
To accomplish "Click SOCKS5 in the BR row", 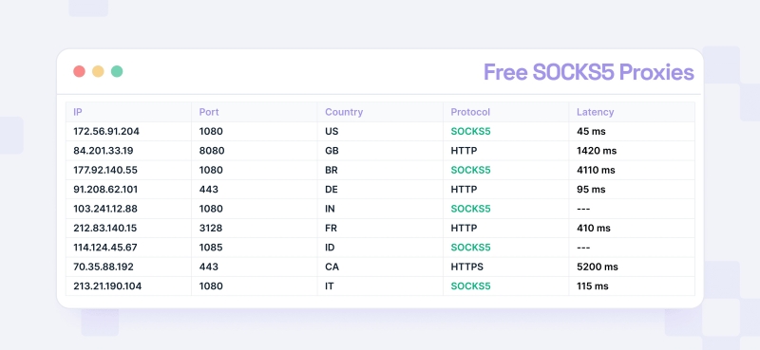I will [470, 170].
